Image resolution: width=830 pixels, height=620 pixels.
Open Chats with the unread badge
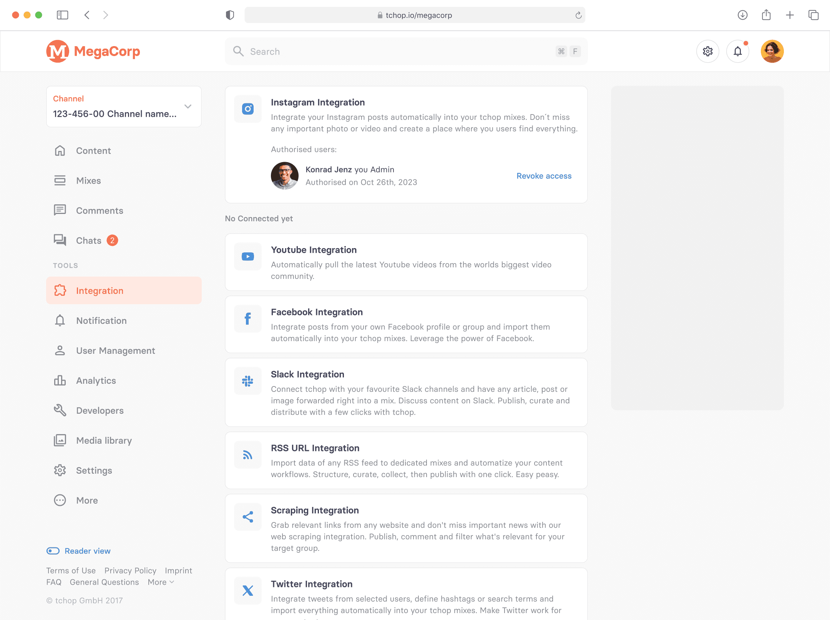[x=88, y=240]
